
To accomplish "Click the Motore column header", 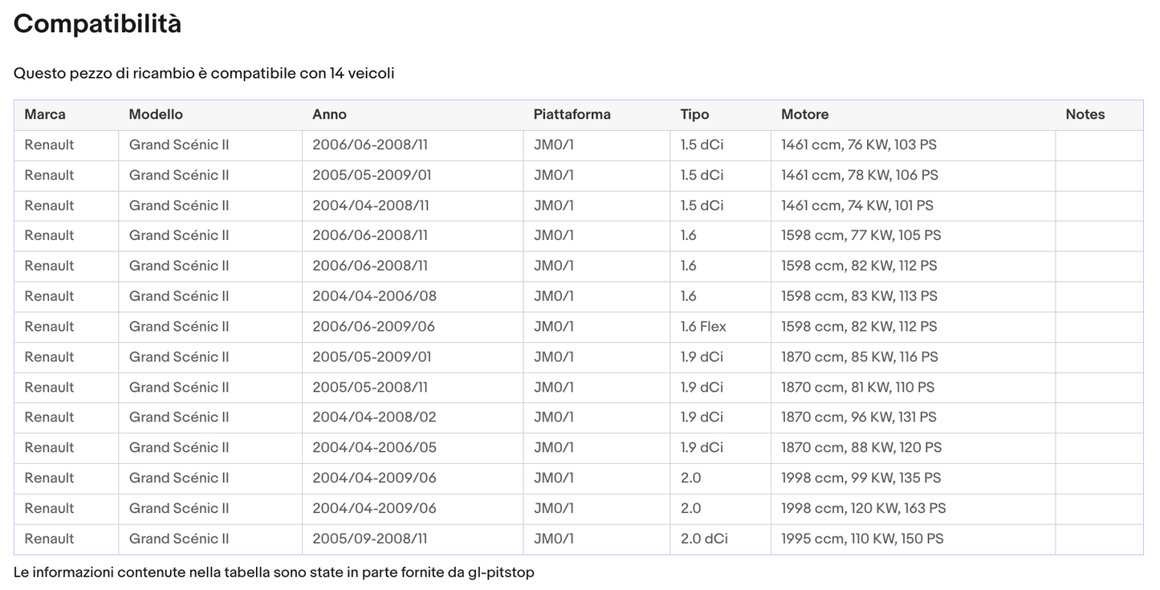I will pos(804,115).
